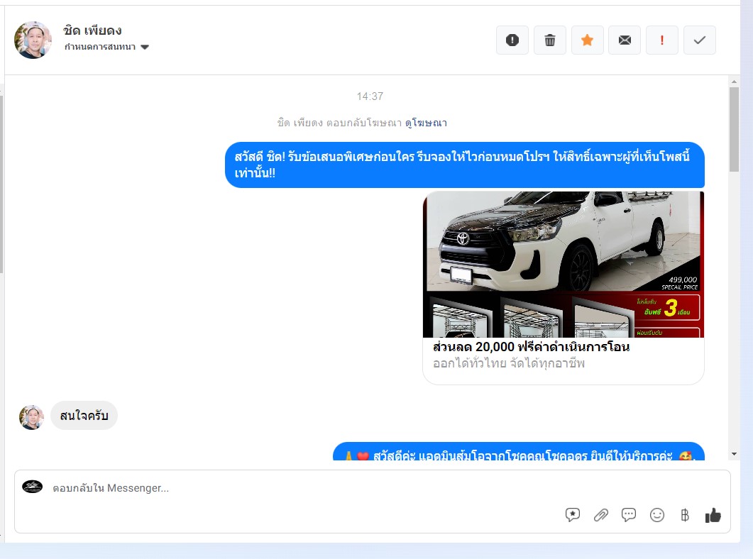Attach a file with paperclip icon

(600, 515)
